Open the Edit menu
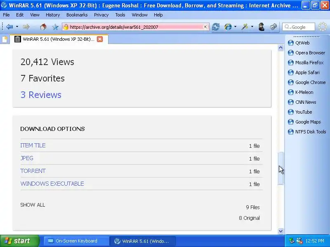The image size is (330, 247). pos(20,15)
